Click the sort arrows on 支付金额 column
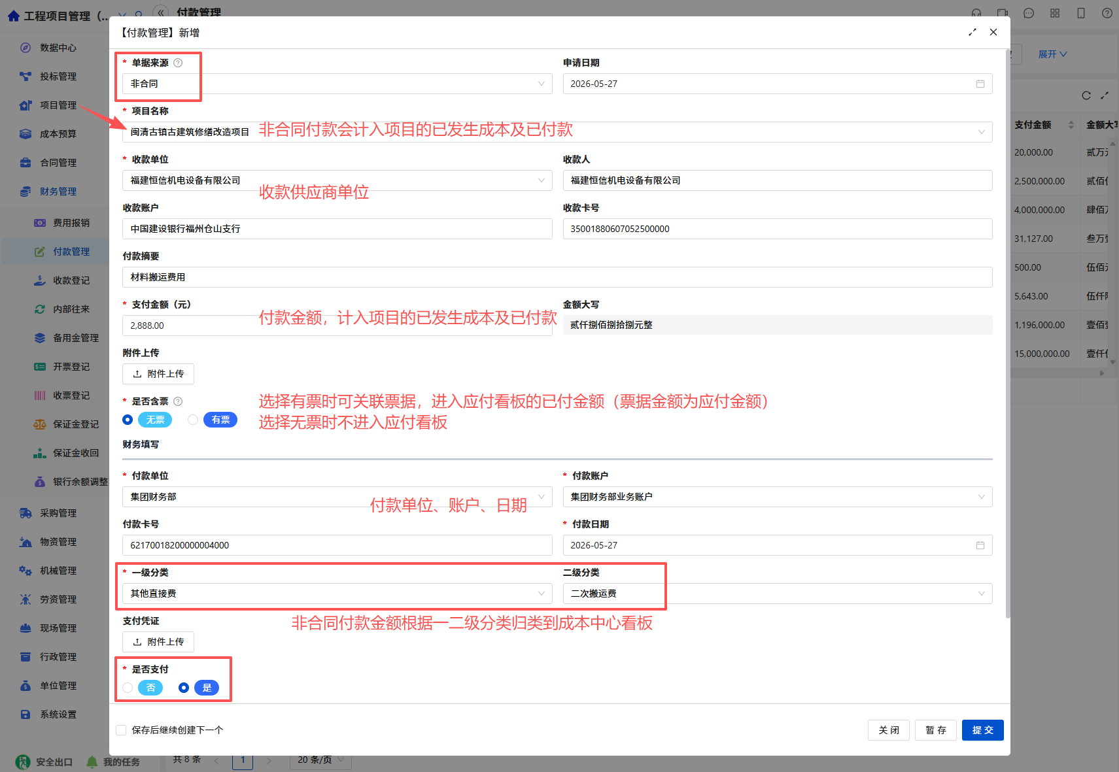This screenshot has width=1119, height=772. (1071, 125)
